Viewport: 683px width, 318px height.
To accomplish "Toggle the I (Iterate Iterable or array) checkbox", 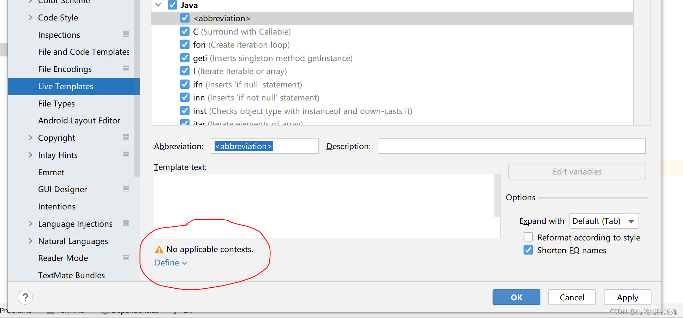I will [185, 71].
